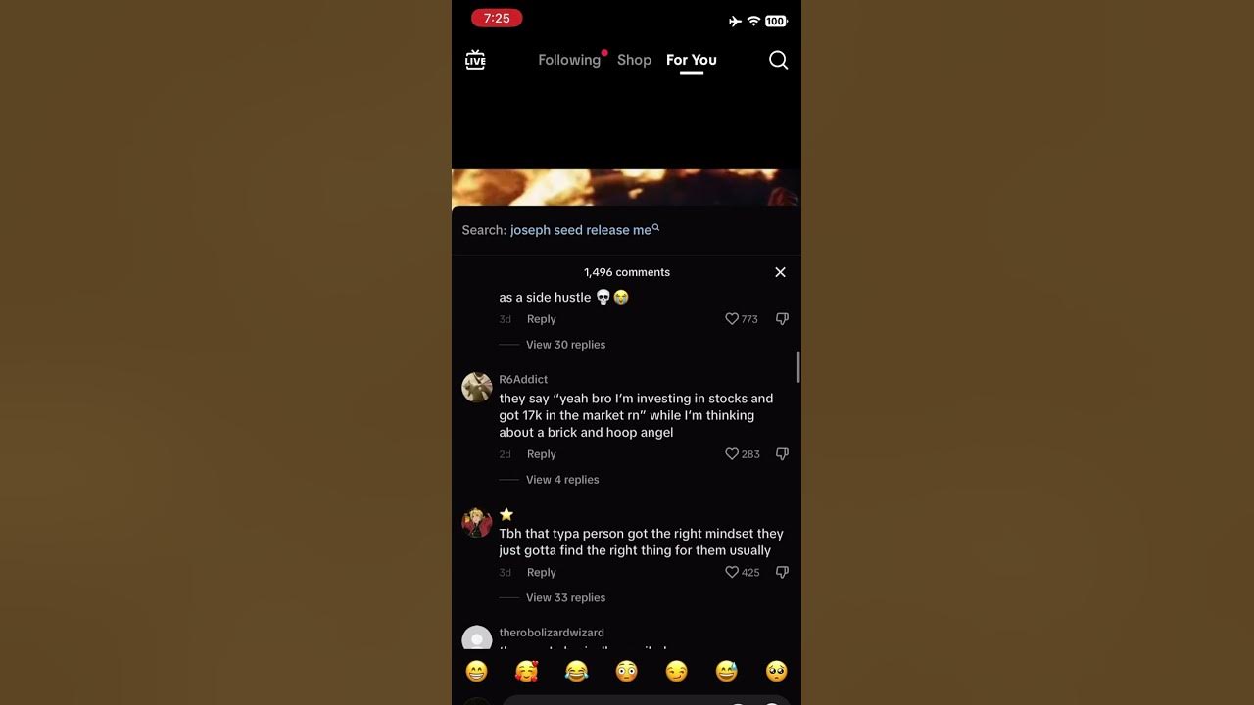Viewport: 1254px width, 705px height.
Task: Select the For You tab
Action: [x=692, y=60]
